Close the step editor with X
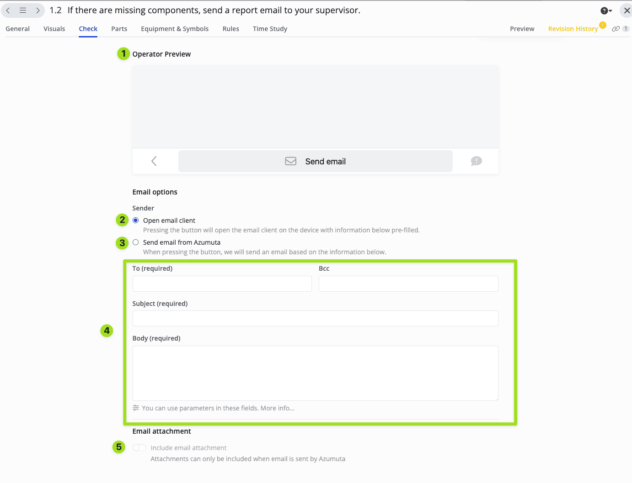This screenshot has width=632, height=483. point(627,10)
